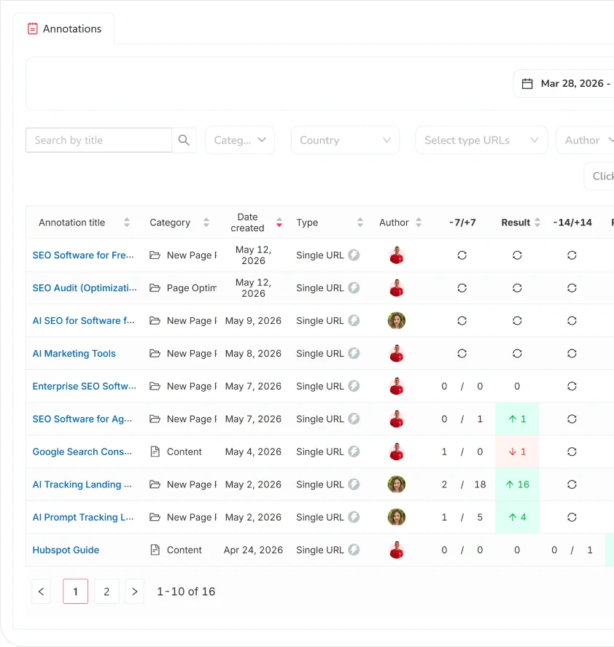Click lightning icon in Google Search Cons... row
This screenshot has height=647, width=614.
pyautogui.click(x=354, y=452)
